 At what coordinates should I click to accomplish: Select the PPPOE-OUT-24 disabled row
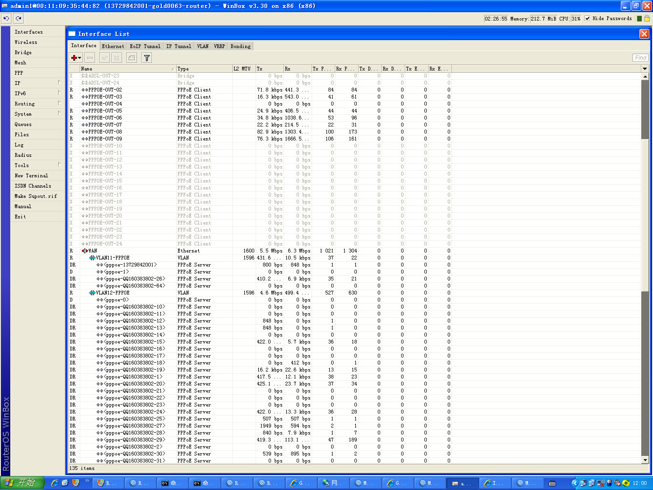pyautogui.click(x=260, y=244)
